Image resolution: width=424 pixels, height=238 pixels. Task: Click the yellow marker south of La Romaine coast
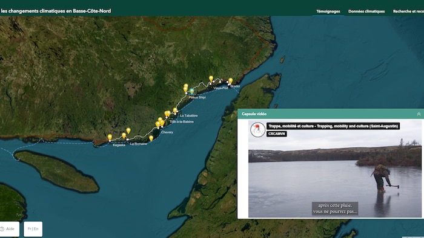pyautogui.click(x=151, y=138)
